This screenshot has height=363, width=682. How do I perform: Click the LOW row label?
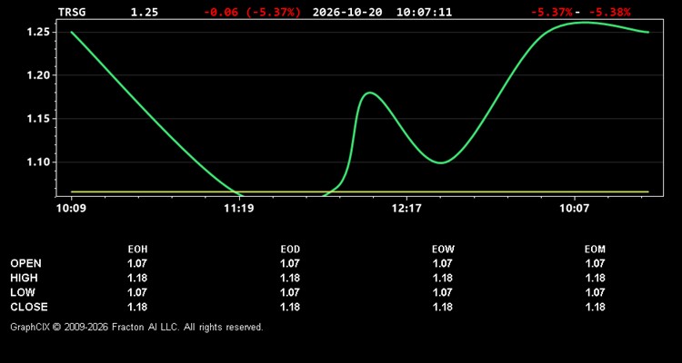(x=23, y=292)
